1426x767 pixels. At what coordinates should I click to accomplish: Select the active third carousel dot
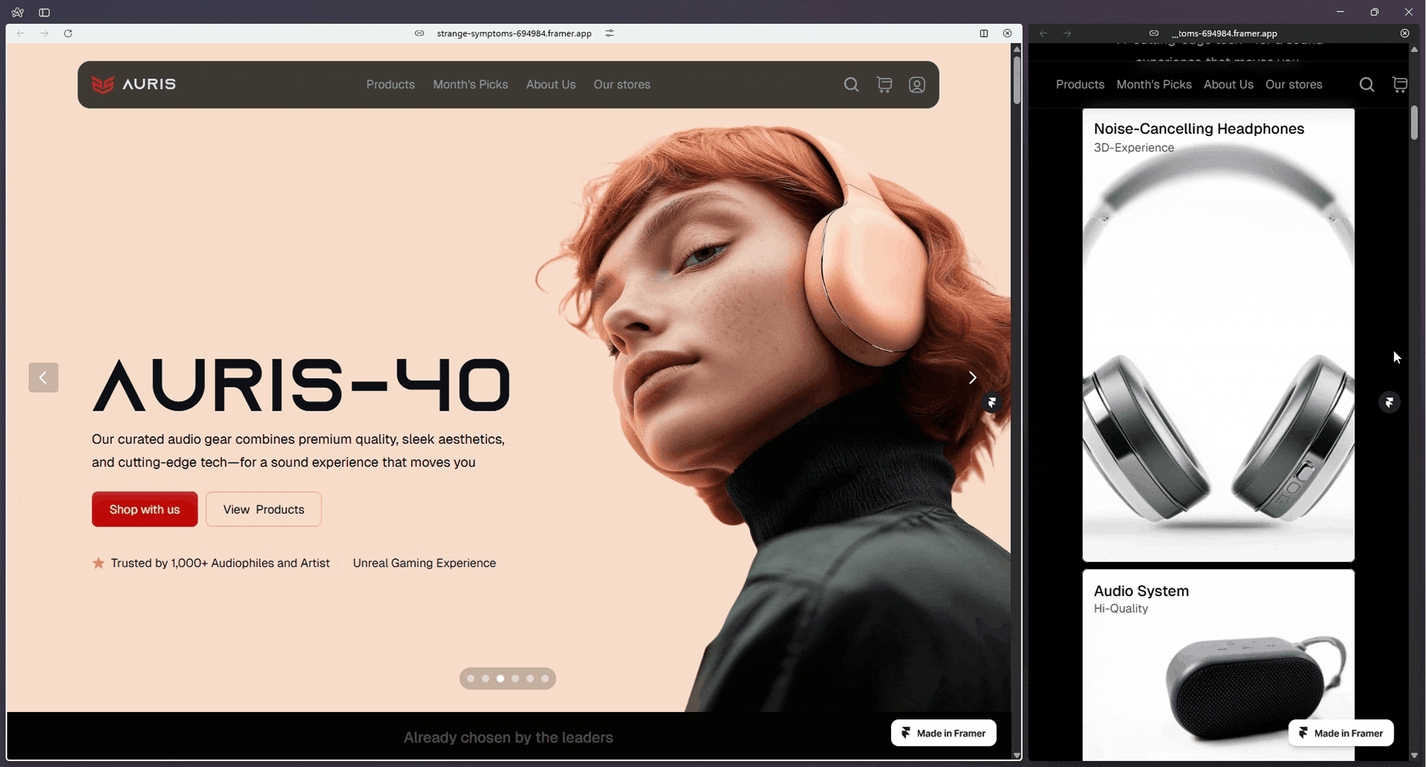click(x=500, y=679)
